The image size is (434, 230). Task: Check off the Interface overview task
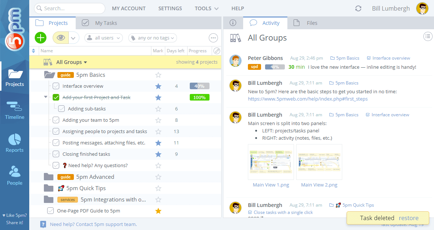point(56,86)
